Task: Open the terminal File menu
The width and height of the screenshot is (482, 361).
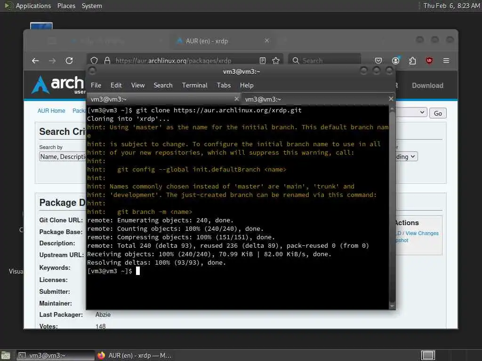Action: (96, 86)
